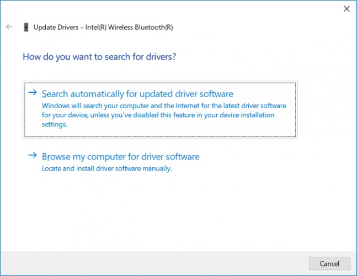357x276 pixels.
Task: Click the description line ending in 'device installation' under Search automatically
Action: pos(158,115)
